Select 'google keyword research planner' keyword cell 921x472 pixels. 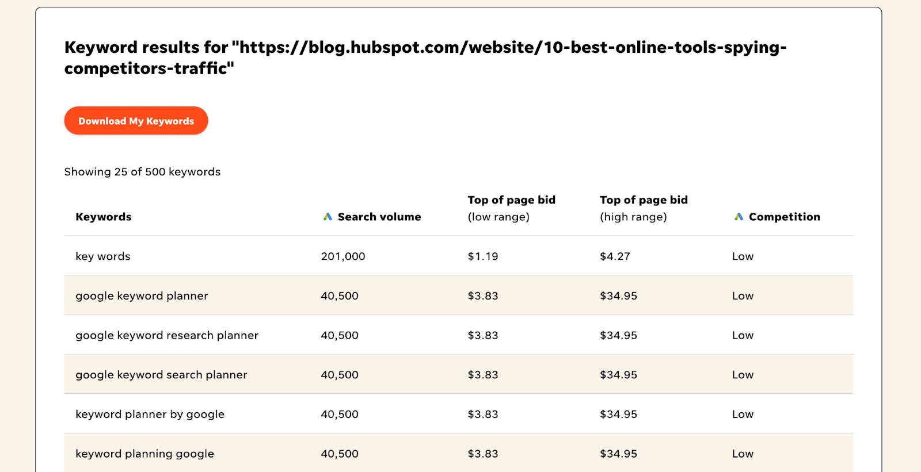167,335
